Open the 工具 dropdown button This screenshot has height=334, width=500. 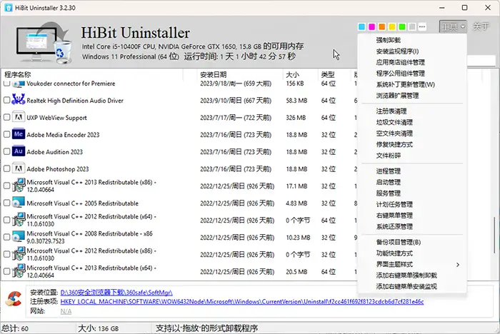click(x=453, y=27)
